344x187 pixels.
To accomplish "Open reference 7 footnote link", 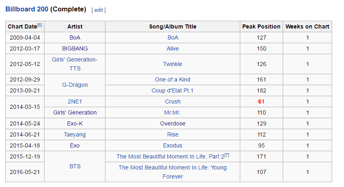I will pyautogui.click(x=227, y=155).
